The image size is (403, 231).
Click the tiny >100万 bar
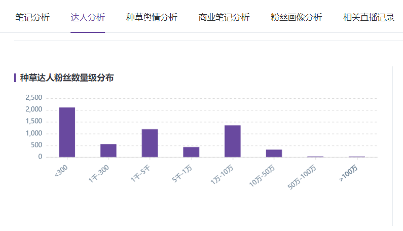[x=357, y=157]
